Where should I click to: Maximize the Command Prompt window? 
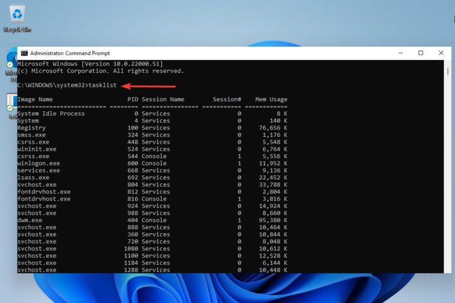click(x=421, y=53)
